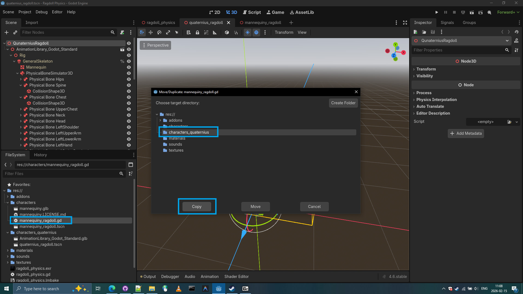
Task: Click the Create Folder button
Action: [x=343, y=103]
